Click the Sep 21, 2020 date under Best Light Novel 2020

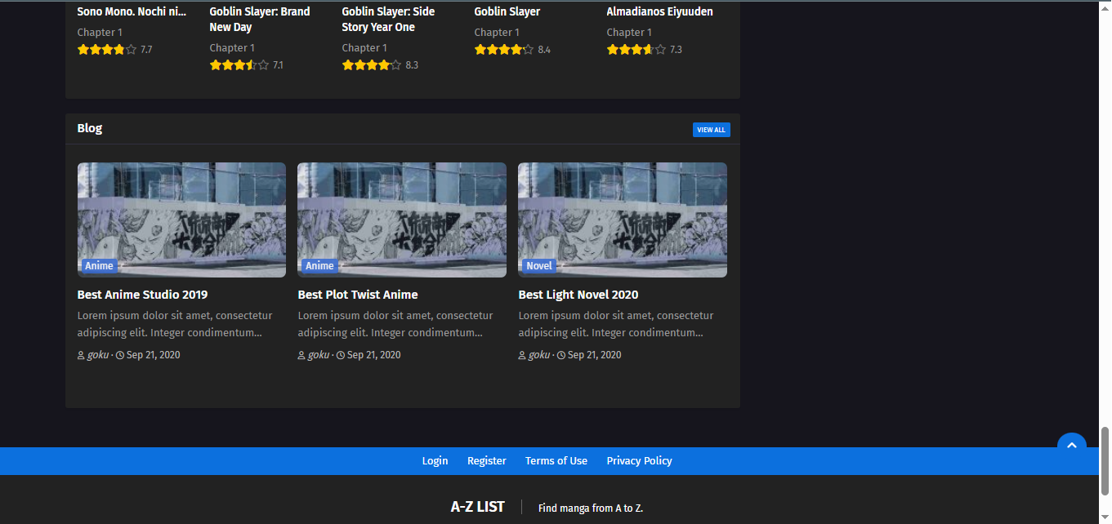(x=594, y=355)
